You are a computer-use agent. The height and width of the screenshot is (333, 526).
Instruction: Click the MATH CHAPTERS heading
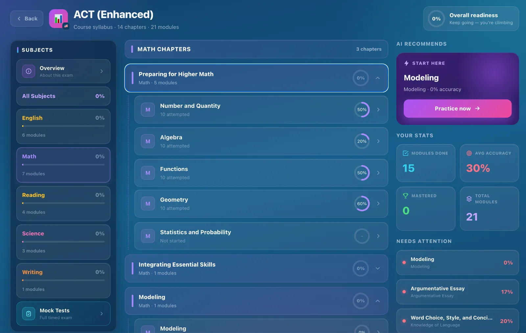[164, 49]
